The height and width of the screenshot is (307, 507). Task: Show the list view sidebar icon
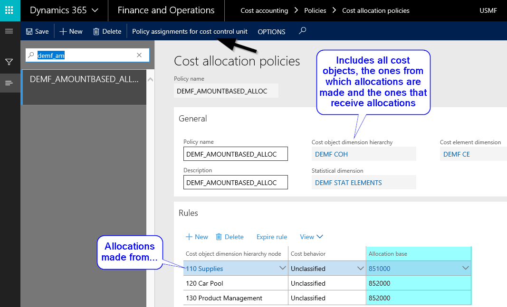click(x=9, y=83)
